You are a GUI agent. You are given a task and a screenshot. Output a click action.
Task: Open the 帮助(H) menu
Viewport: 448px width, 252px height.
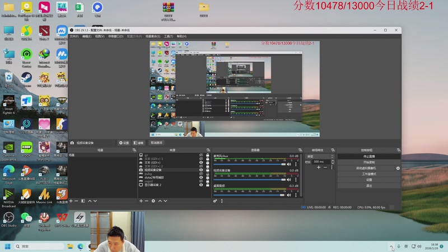(x=181, y=36)
